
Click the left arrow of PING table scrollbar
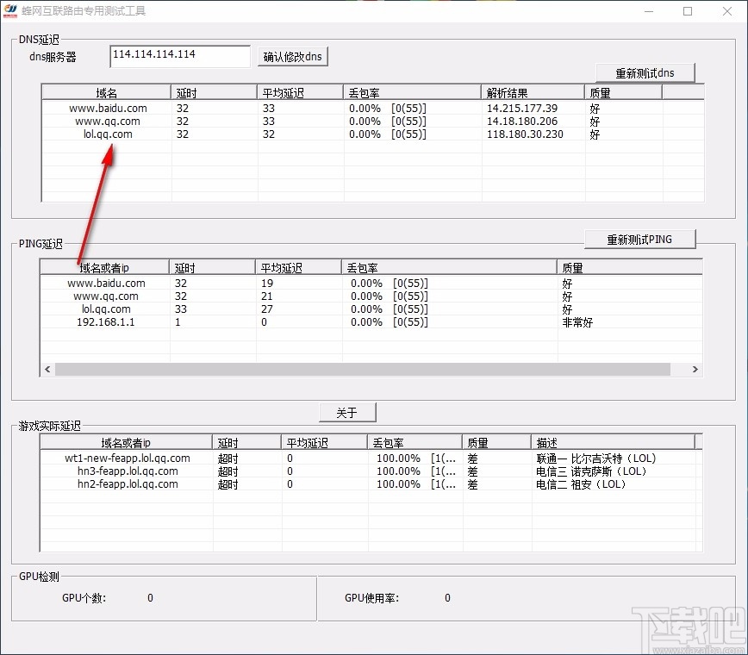coord(47,368)
